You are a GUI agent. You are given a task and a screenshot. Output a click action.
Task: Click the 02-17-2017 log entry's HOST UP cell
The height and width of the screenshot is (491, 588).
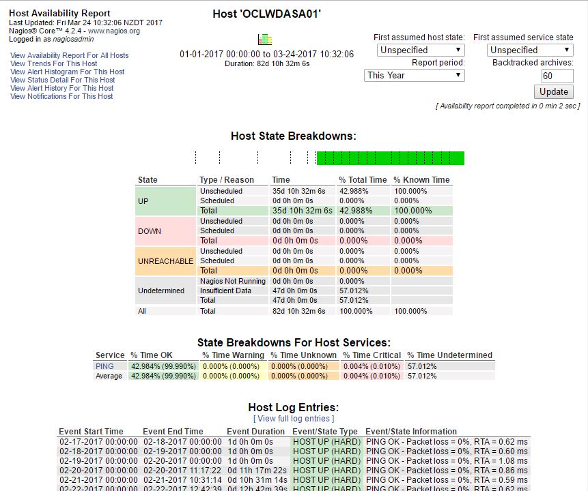[325, 442]
